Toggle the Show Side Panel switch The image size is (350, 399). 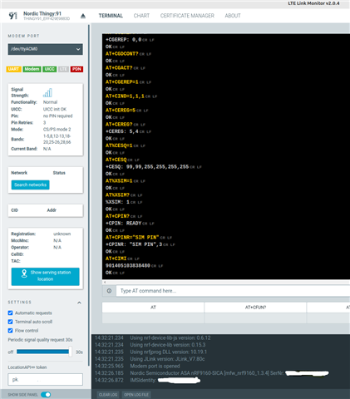[x=46, y=395]
